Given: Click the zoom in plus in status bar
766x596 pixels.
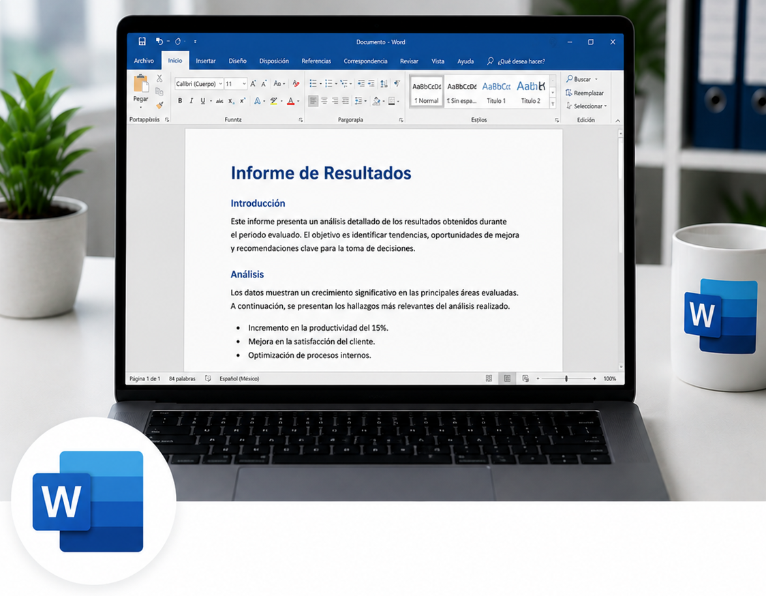Looking at the screenshot, I should (x=594, y=378).
